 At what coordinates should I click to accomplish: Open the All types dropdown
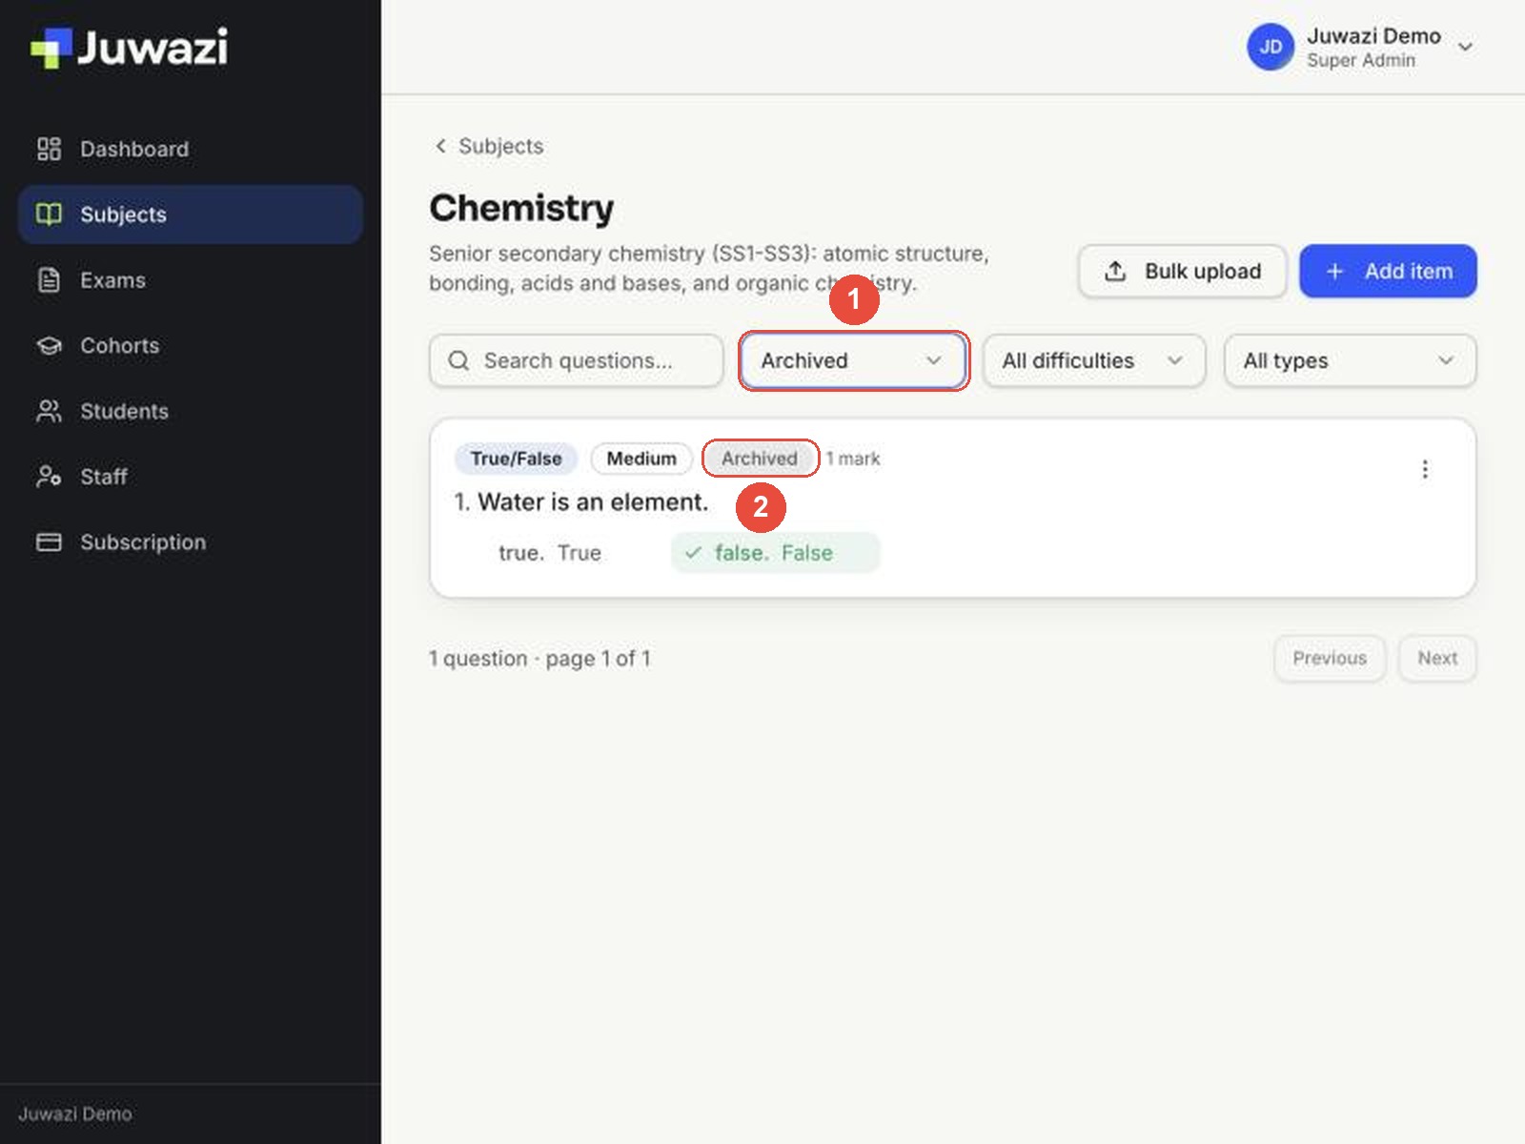(1350, 360)
